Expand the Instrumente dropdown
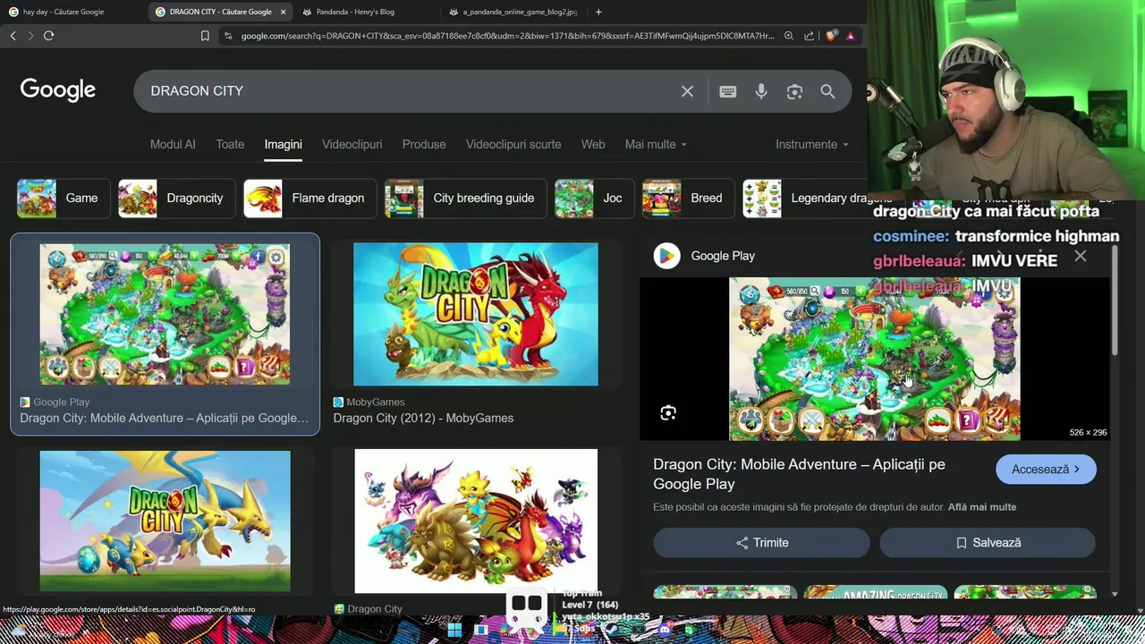The image size is (1145, 644). tap(811, 144)
